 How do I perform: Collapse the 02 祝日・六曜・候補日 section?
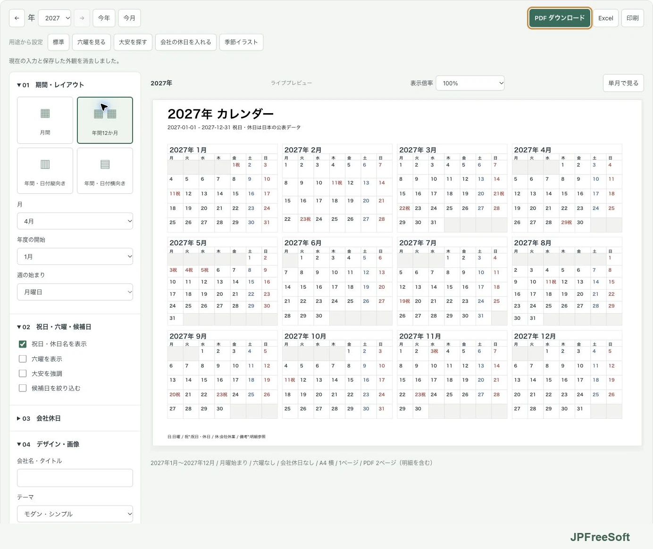tap(54, 327)
